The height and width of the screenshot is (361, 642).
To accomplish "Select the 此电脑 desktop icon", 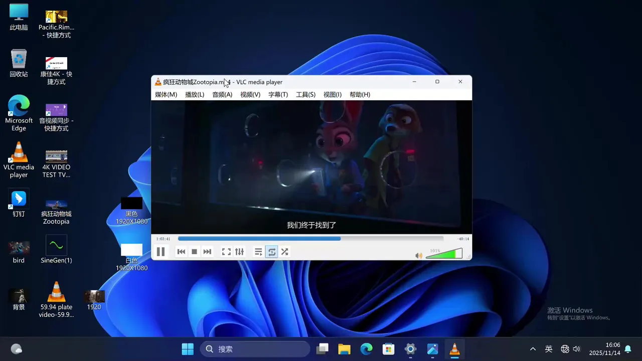I will [x=19, y=17].
